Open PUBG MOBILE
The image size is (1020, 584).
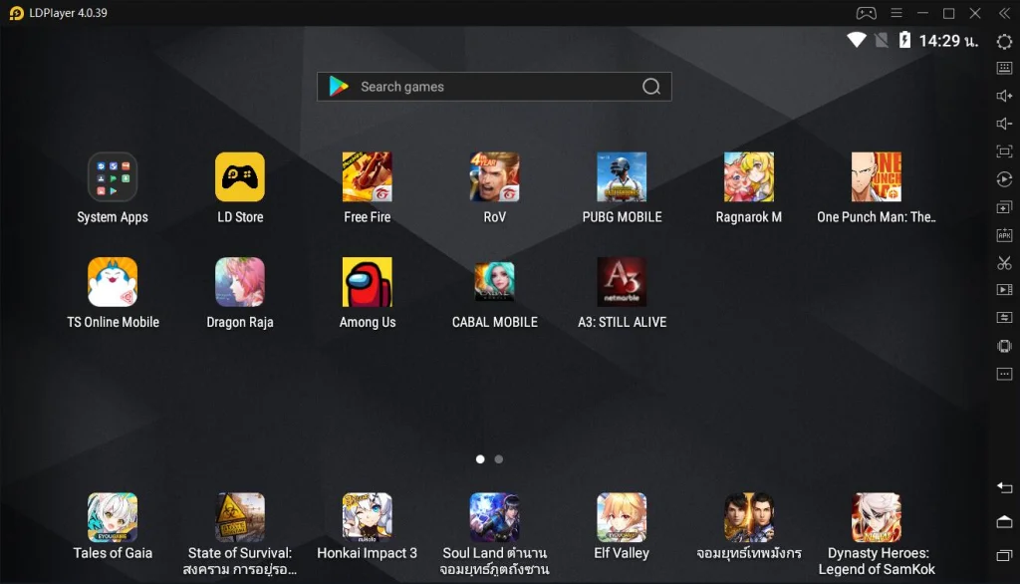coord(622,177)
